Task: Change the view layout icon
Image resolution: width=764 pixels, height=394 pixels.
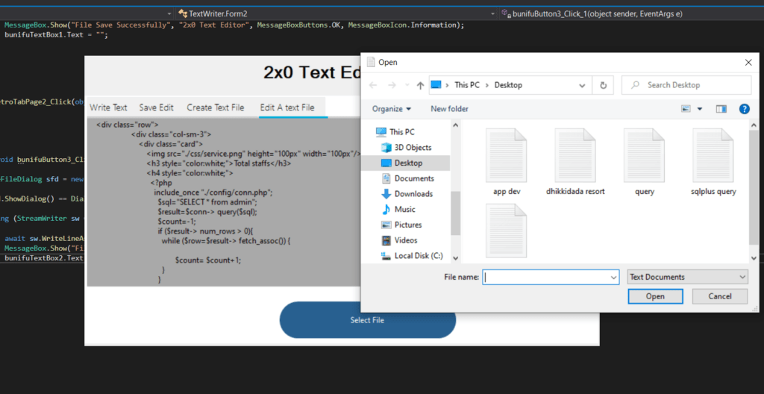Action: (686, 109)
